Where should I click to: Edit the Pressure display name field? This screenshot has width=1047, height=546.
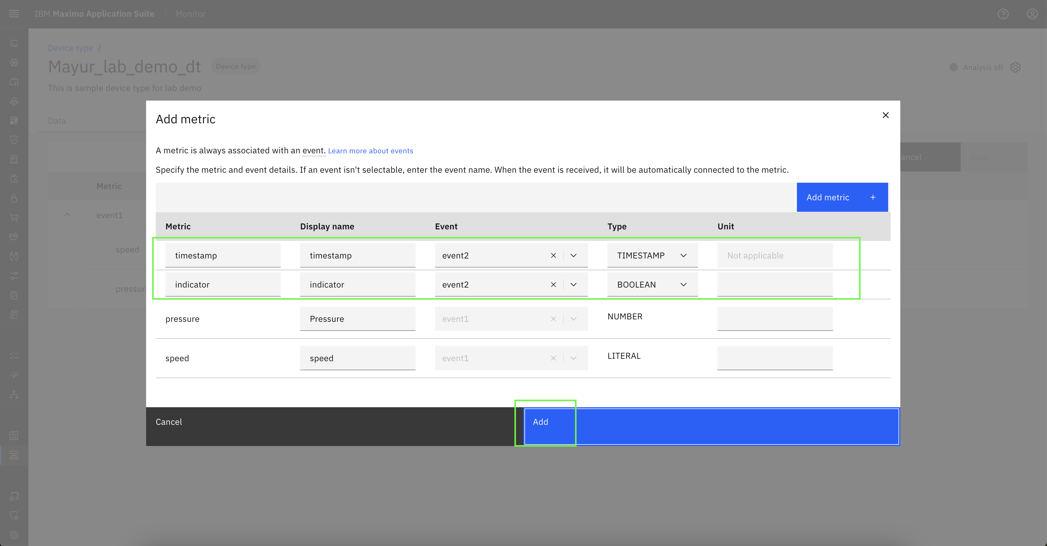[358, 319]
